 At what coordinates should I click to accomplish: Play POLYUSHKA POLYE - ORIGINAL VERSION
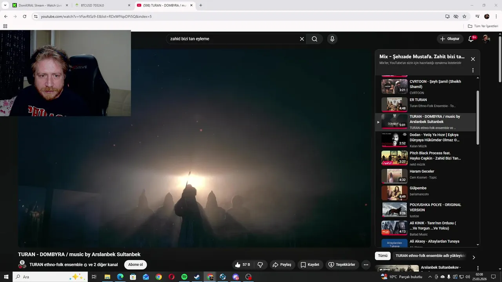(426, 210)
